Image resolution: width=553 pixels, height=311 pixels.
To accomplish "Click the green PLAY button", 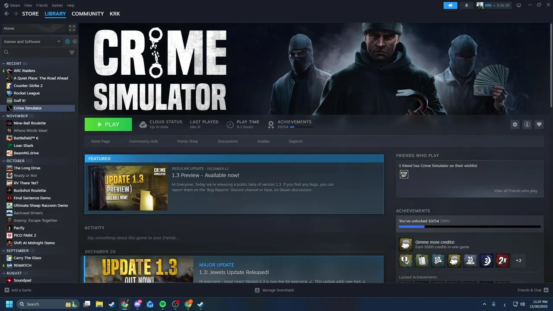I will tap(108, 124).
